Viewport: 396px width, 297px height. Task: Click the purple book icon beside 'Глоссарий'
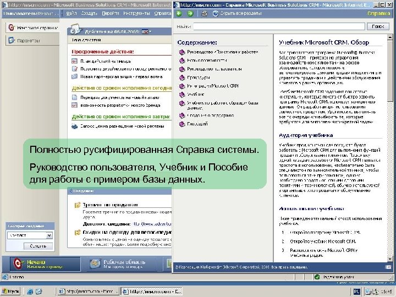coord(182,124)
